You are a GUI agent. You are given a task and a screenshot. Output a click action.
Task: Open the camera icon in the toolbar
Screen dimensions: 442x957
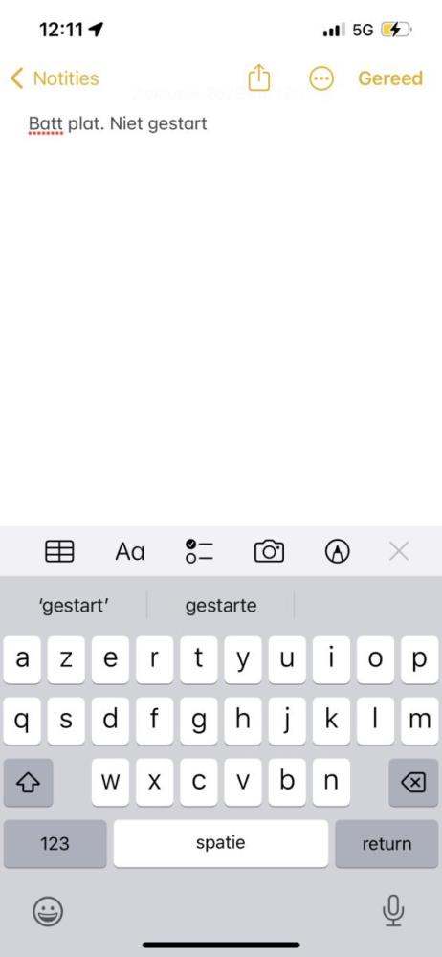[269, 552]
